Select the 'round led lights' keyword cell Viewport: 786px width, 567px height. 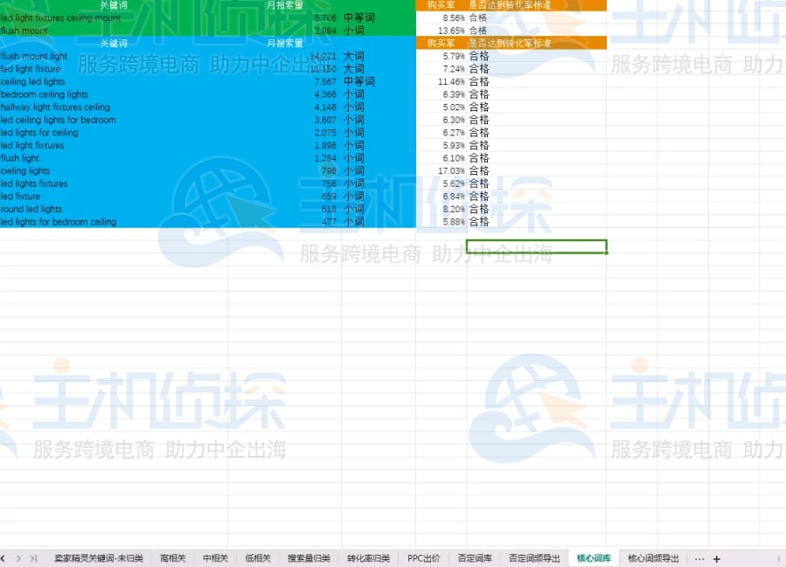click(32, 210)
